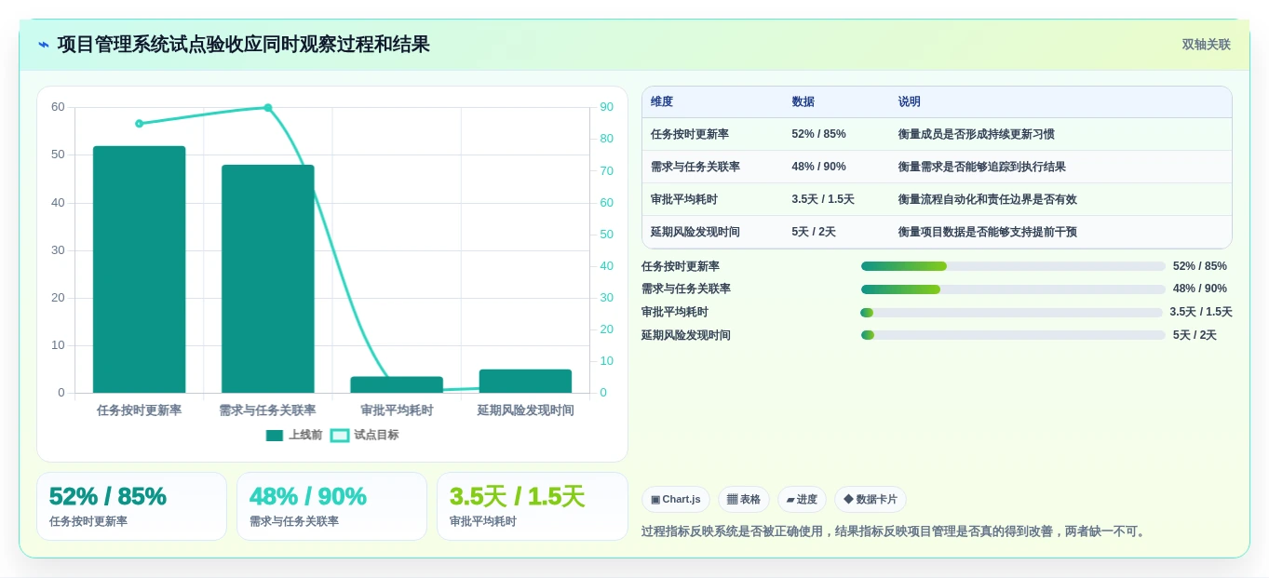Viewport: 1269px width, 578px height.
Task: Toggle the 上线前 legend entry
Action: coord(294,435)
